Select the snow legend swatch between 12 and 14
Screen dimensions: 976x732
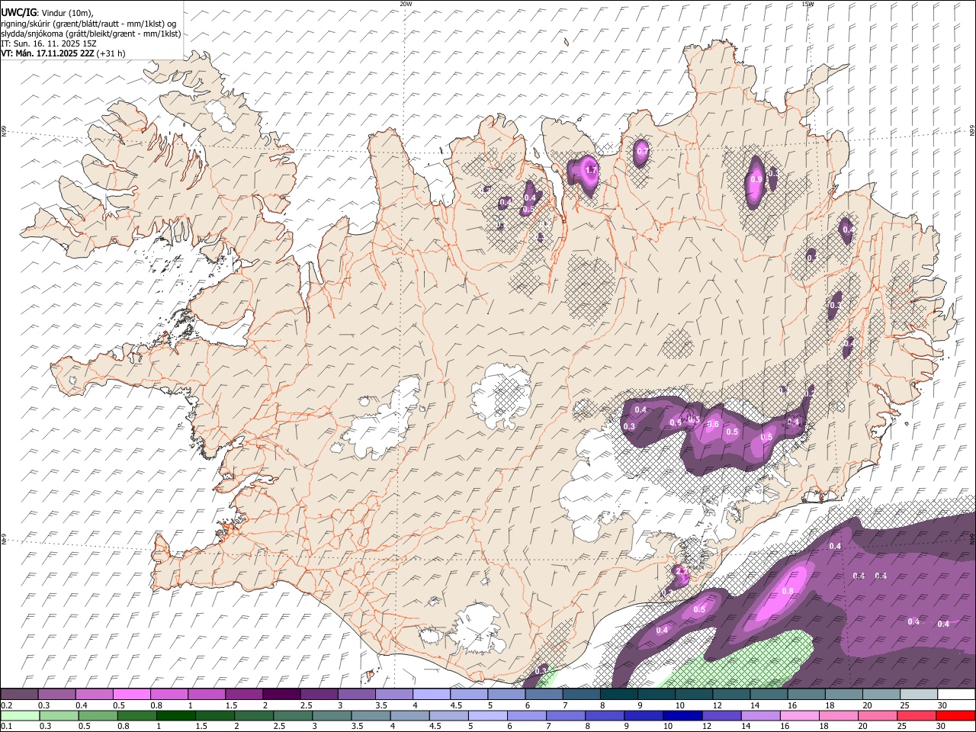pyautogui.click(x=731, y=694)
